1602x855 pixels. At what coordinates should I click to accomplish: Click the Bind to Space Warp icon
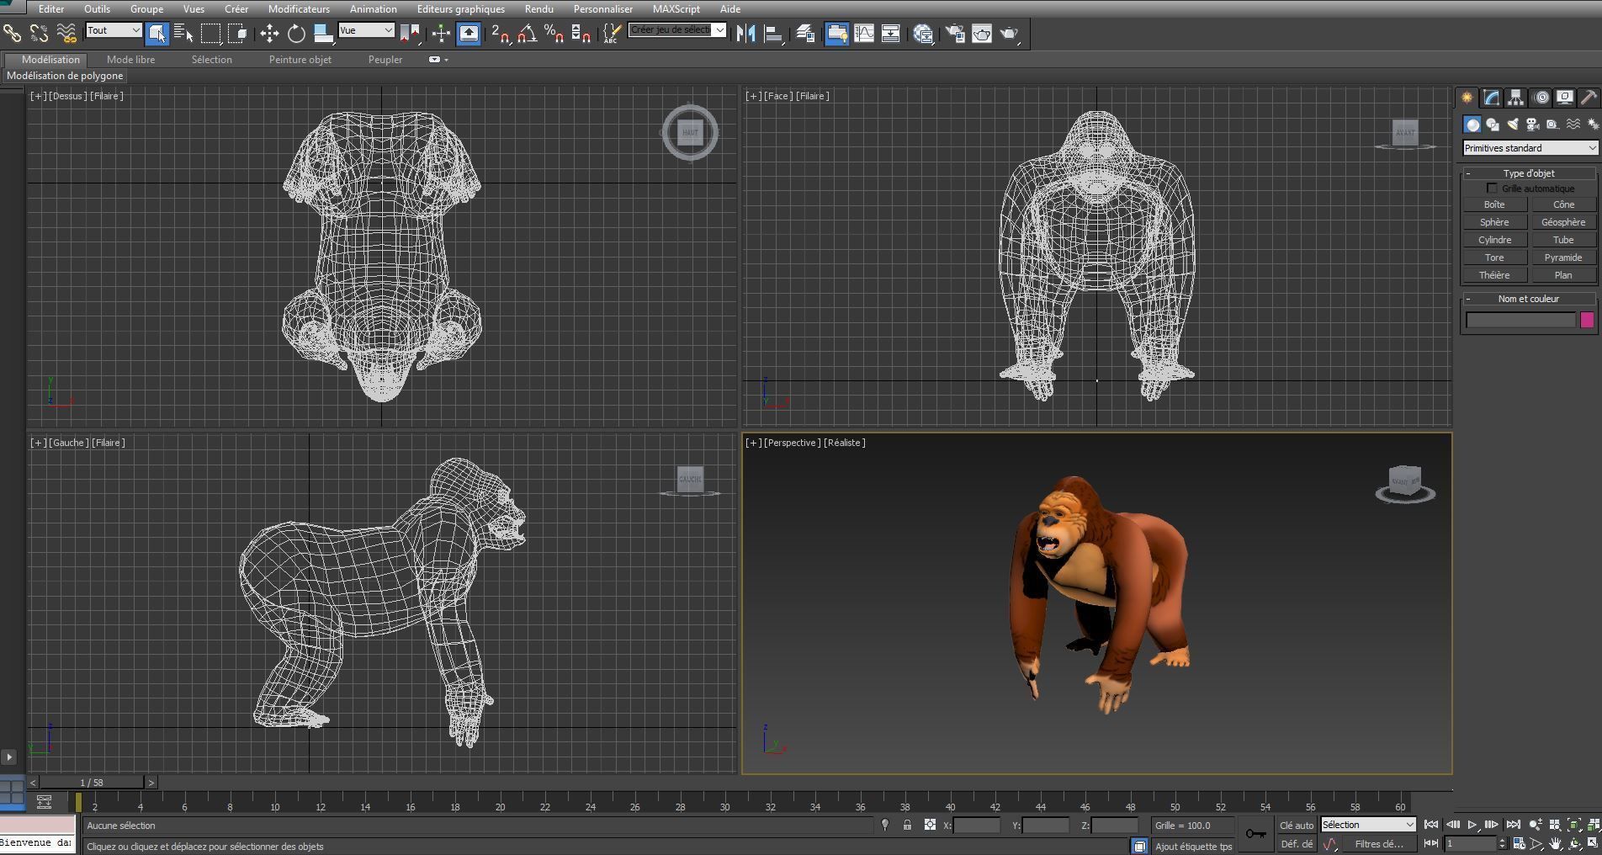coord(66,34)
